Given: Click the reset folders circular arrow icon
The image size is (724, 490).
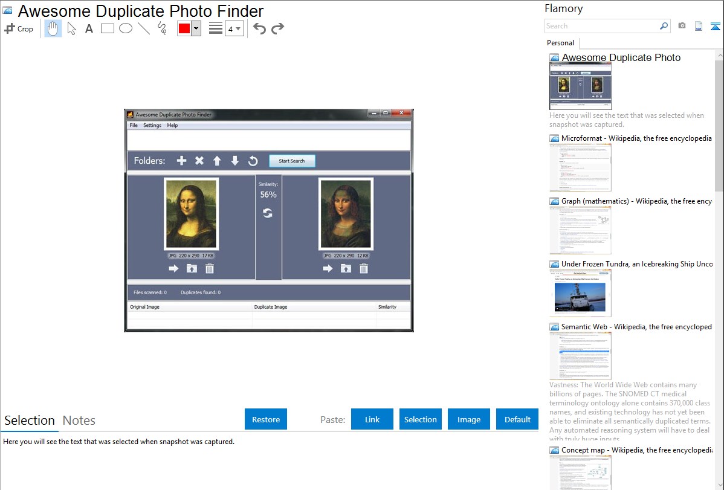Looking at the screenshot, I should [253, 161].
